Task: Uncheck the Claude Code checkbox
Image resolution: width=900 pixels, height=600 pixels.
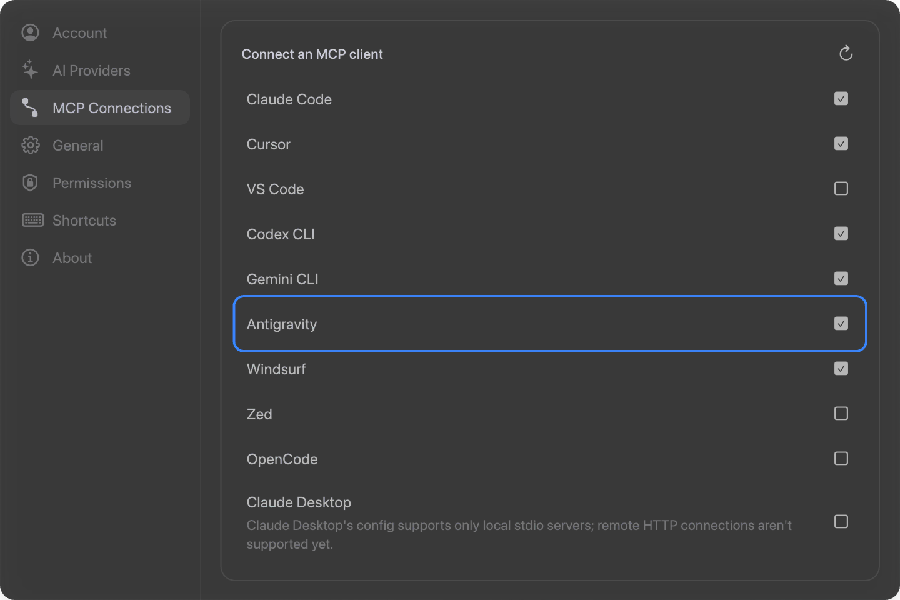Action: [841, 99]
